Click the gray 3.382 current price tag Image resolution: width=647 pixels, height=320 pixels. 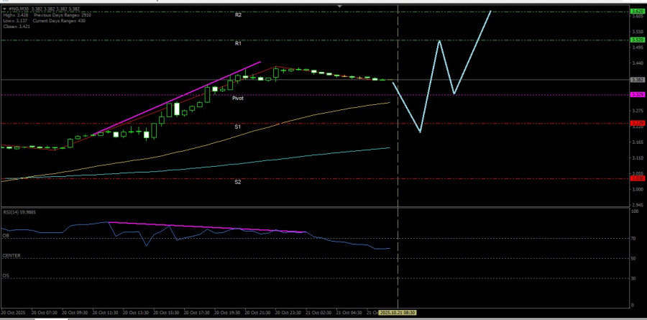[x=637, y=80]
